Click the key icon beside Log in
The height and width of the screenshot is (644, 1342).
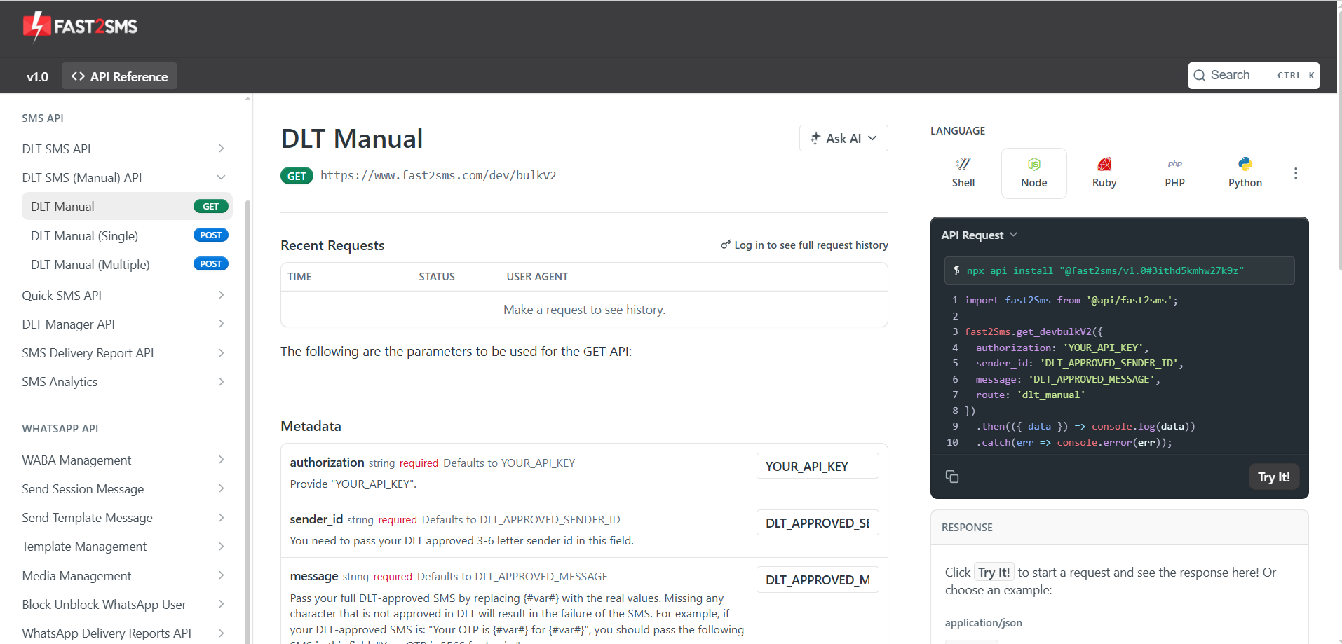point(726,245)
